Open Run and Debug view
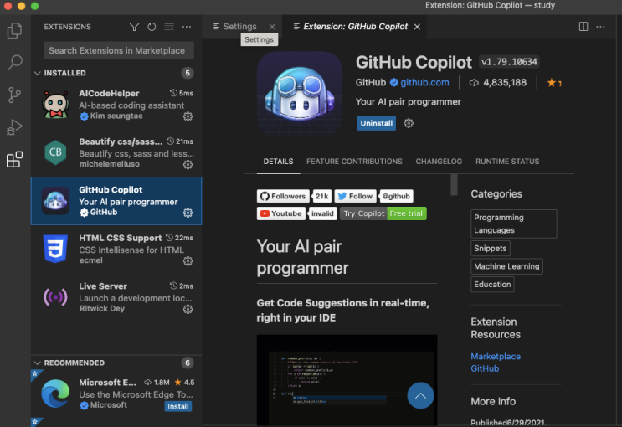The image size is (622, 427). point(15,127)
